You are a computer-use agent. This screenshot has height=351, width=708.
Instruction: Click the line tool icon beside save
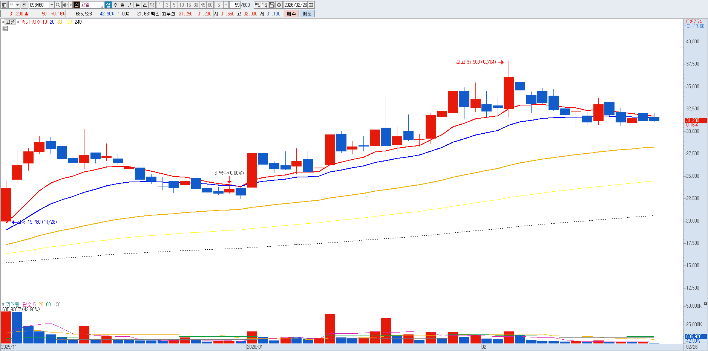point(265,5)
